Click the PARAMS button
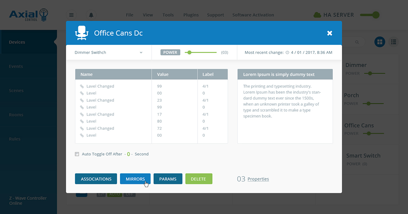Viewport: 408px width, 214px height. 168,179
